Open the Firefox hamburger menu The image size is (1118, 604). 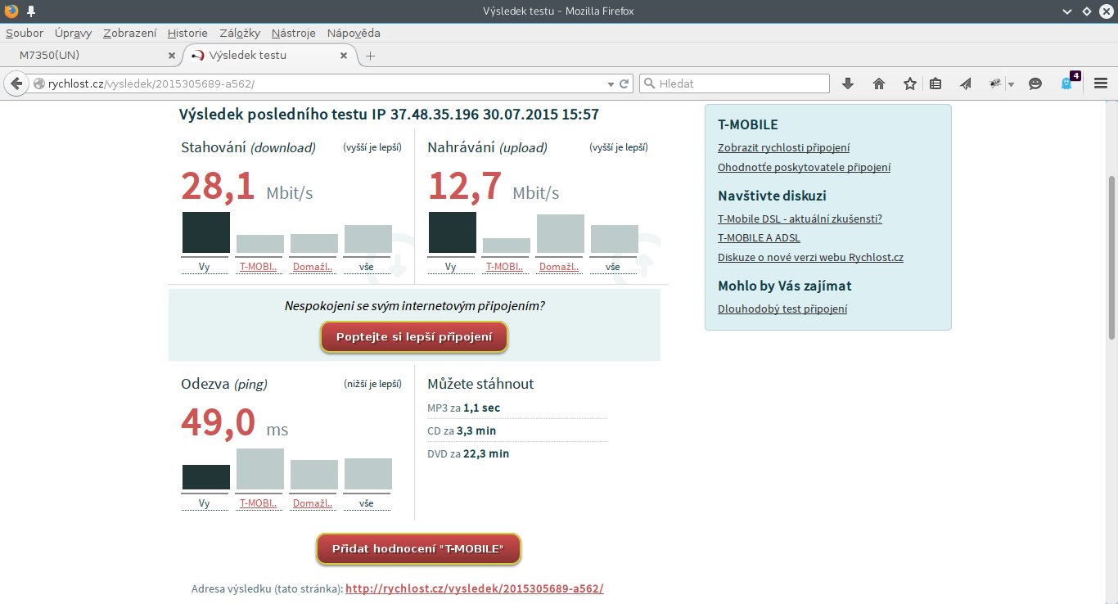(x=1101, y=83)
